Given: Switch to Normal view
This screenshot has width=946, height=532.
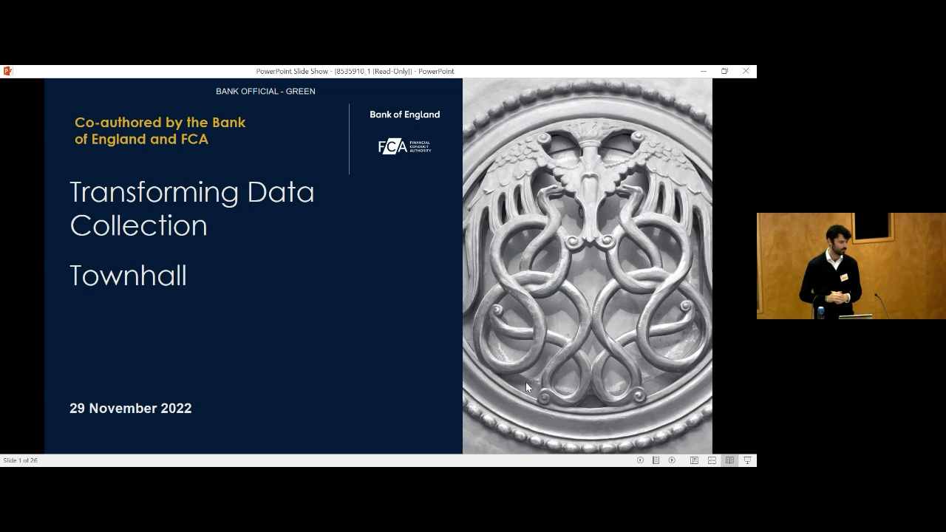Looking at the screenshot, I should pyautogui.click(x=694, y=460).
